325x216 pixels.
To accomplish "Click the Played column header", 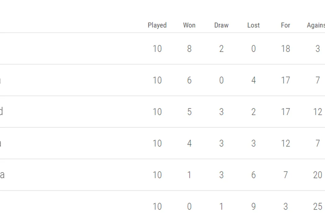I will coord(157,25).
